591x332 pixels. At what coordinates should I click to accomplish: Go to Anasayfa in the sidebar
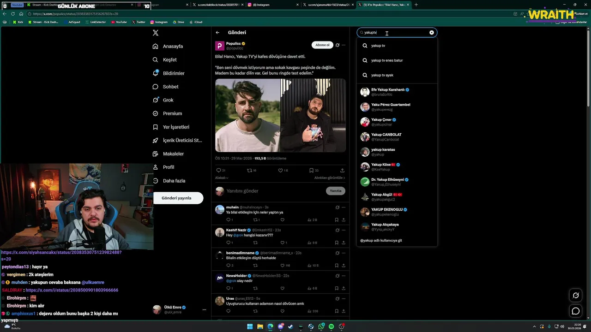point(168,46)
